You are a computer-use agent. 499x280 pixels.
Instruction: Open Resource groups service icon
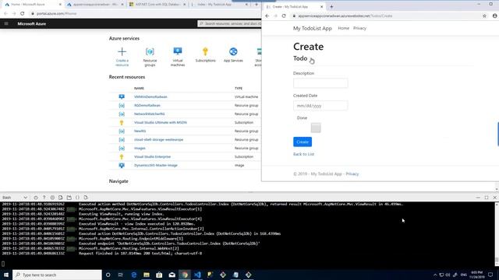(x=150, y=57)
